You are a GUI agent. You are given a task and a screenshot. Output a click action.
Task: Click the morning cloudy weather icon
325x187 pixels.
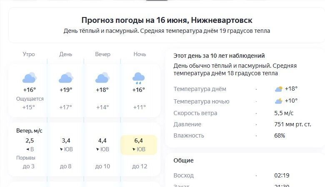tap(29, 78)
